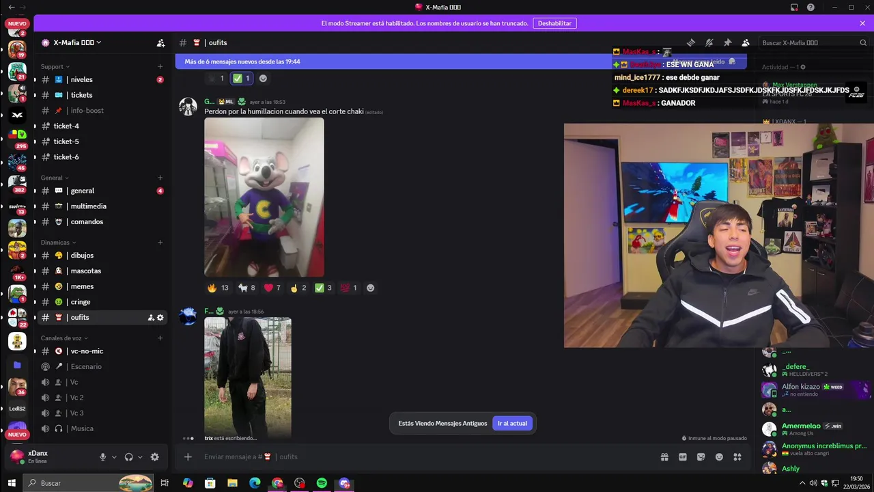Open Amermelao in member list

(x=816, y=429)
